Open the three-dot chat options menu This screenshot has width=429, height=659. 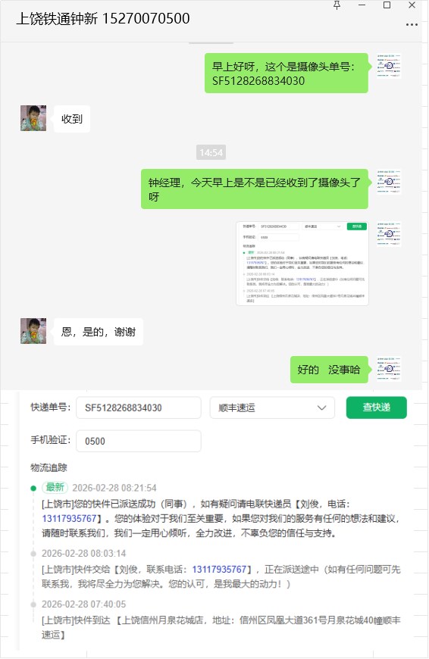(x=412, y=25)
